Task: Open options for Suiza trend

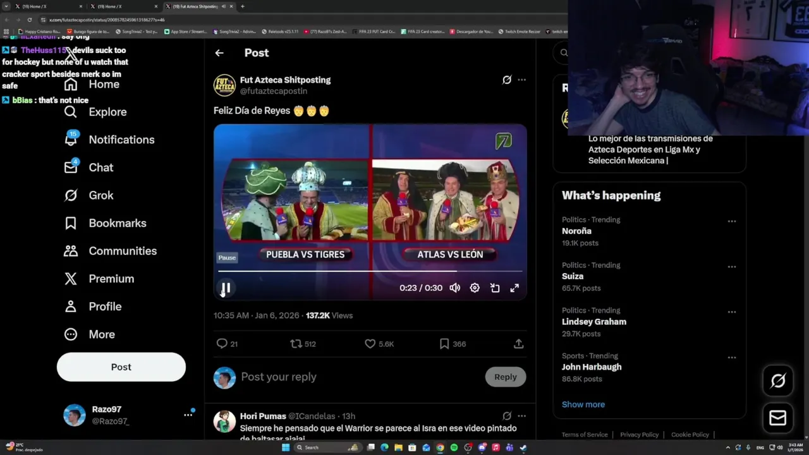Action: coord(732,267)
